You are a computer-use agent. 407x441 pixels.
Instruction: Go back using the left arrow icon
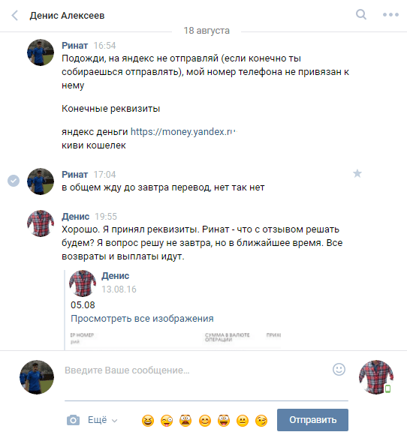15,16
